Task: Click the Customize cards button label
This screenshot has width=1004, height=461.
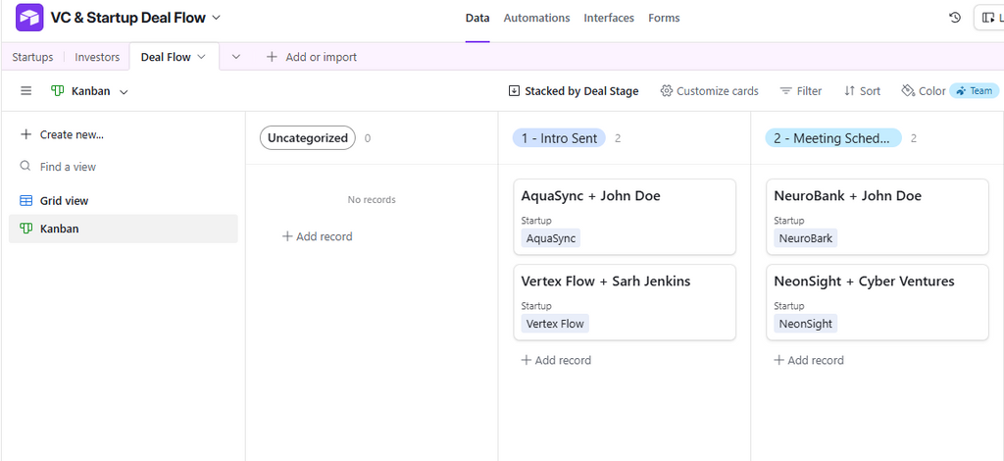Action: pyautogui.click(x=717, y=91)
